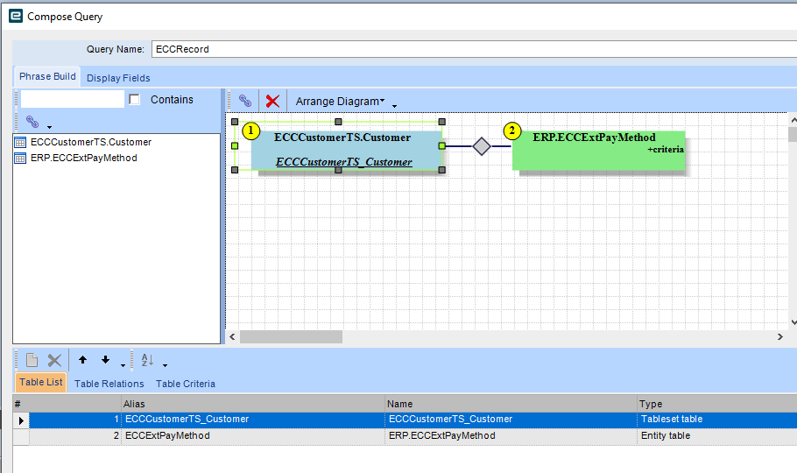797x473 pixels.
Task: Click the Tableset table type cell
Action: tap(716, 420)
